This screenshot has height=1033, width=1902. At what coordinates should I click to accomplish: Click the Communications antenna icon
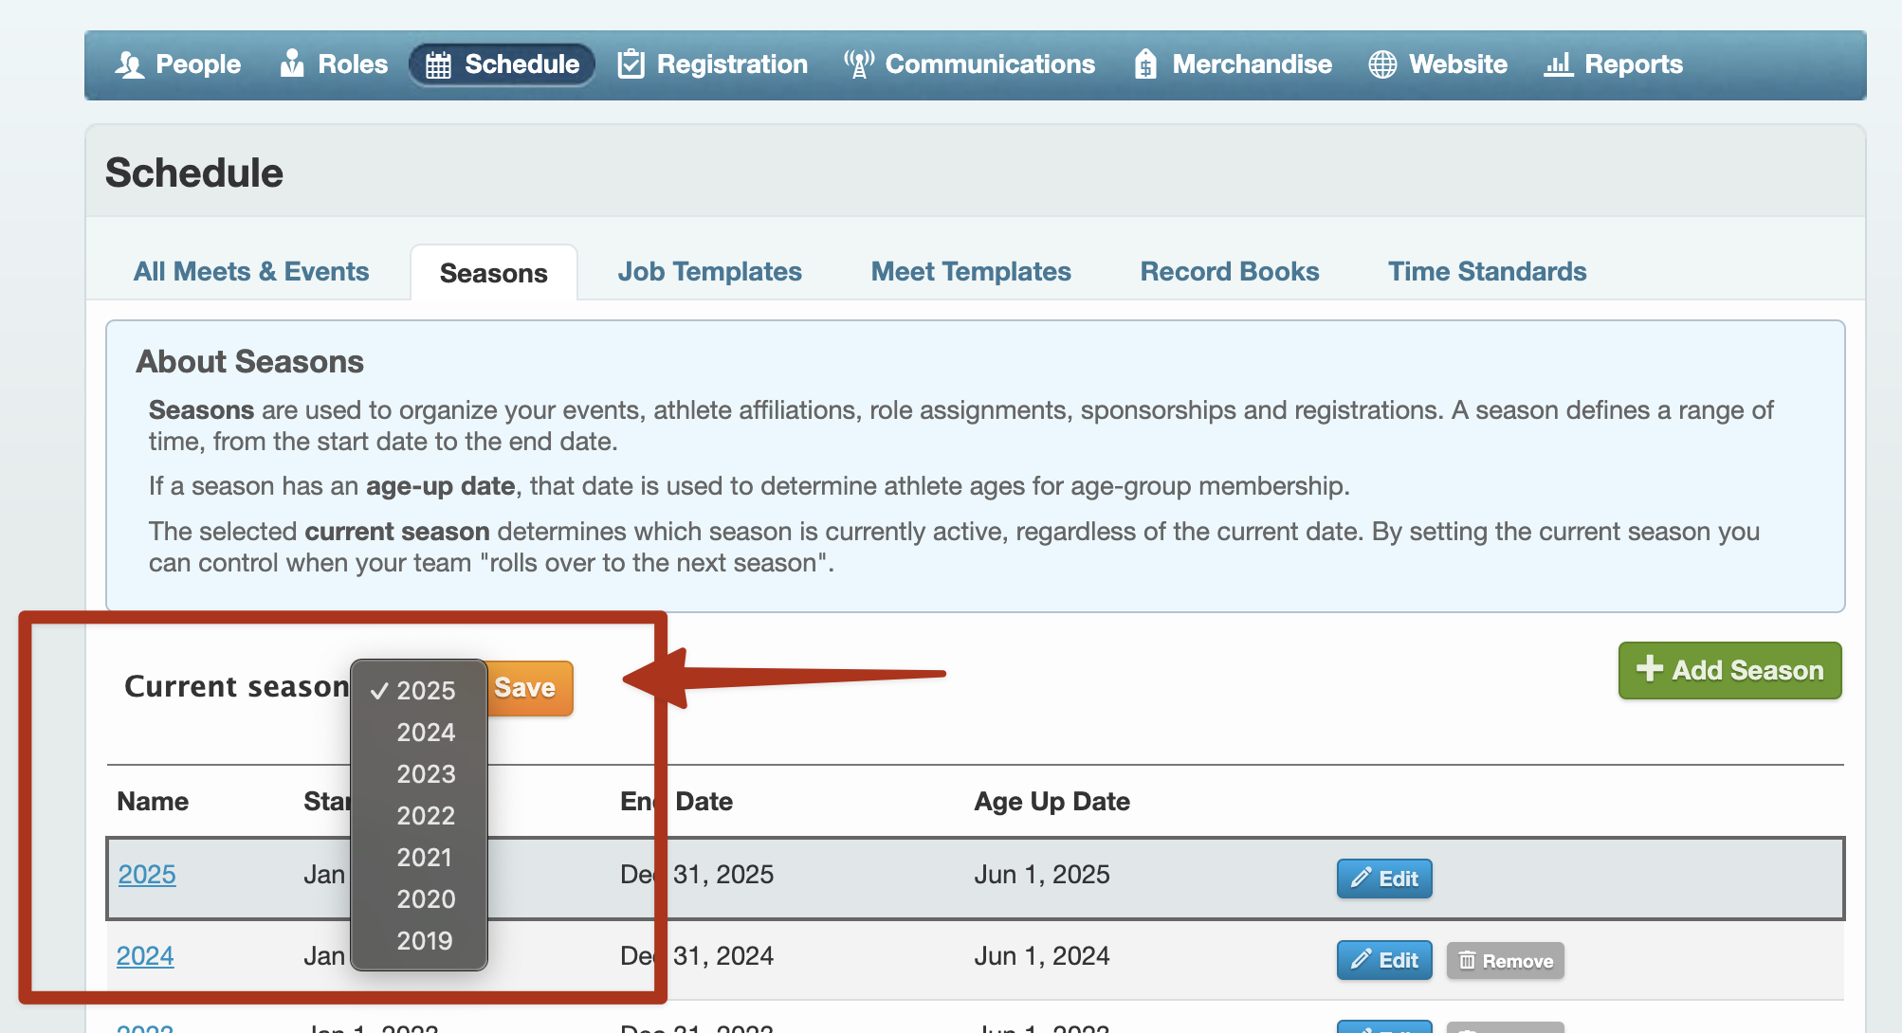click(859, 63)
